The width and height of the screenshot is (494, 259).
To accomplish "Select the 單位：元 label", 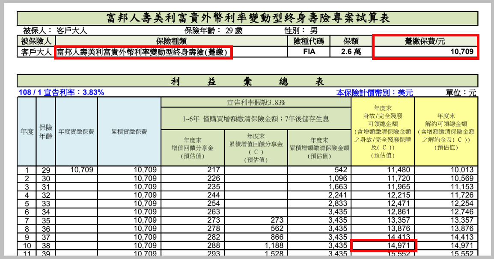I will tap(461, 92).
